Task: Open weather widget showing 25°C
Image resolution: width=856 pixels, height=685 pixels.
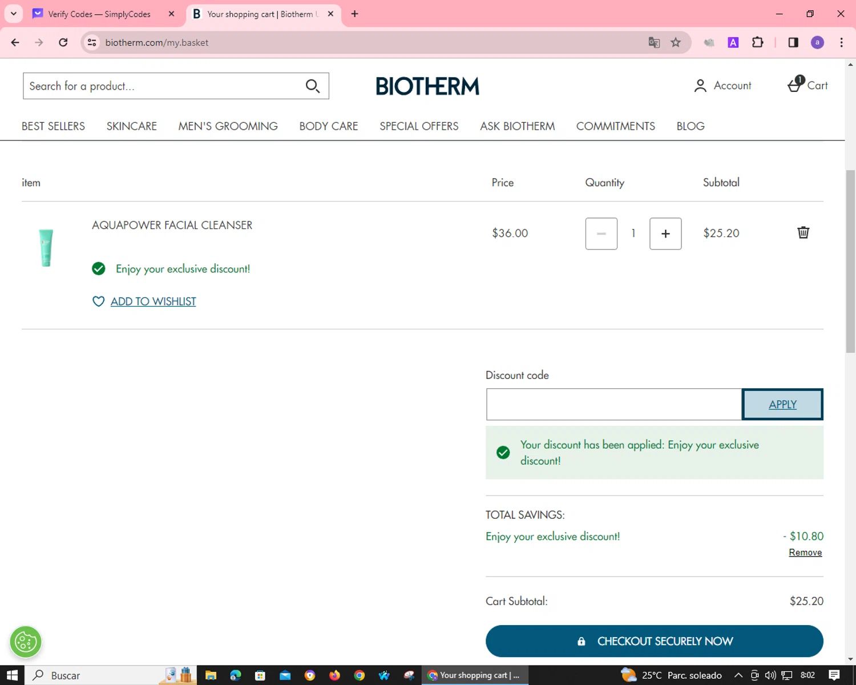Action: 671,675
